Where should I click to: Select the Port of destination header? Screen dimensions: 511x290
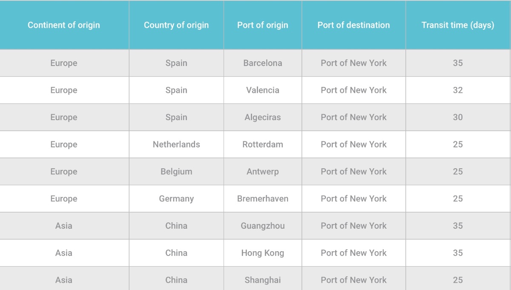pyautogui.click(x=353, y=25)
